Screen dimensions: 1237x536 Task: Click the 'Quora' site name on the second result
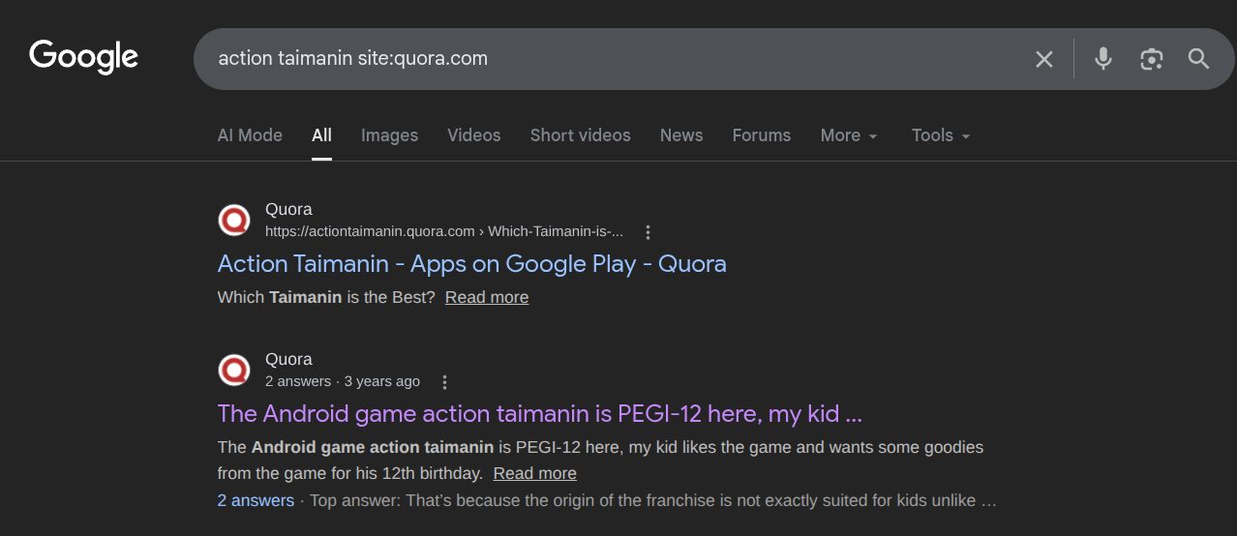(288, 360)
